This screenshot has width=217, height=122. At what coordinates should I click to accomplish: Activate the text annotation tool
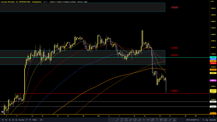tap(157, 120)
